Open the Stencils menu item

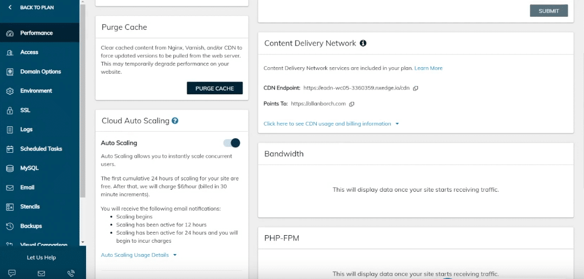click(x=40, y=206)
